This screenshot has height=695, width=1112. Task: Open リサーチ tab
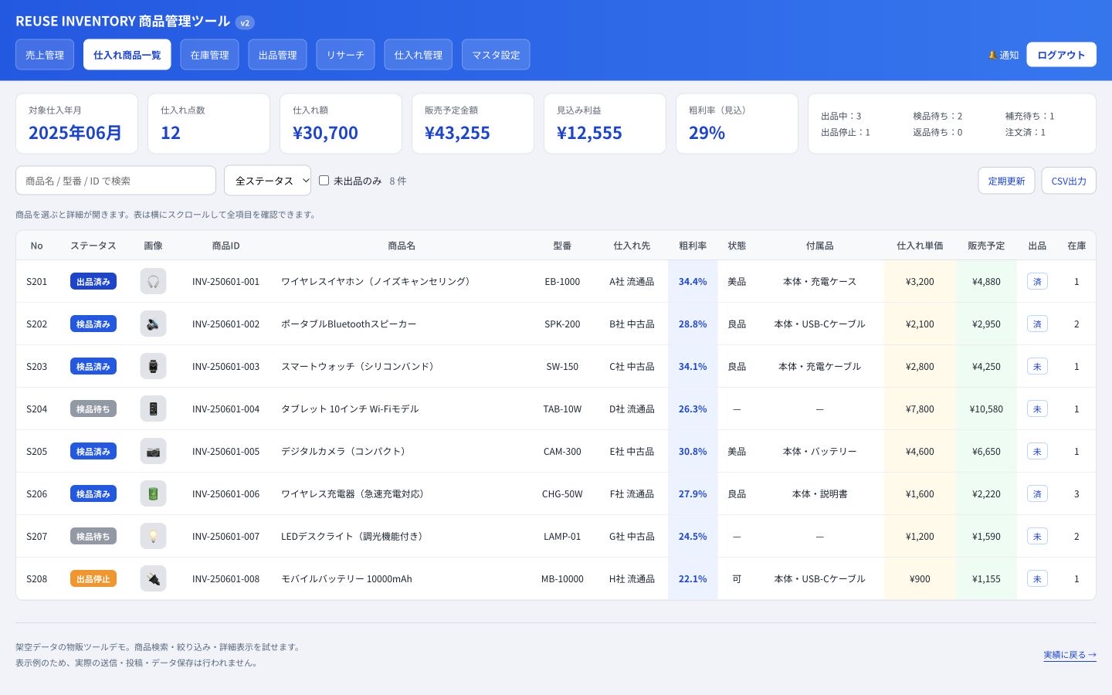346,55
